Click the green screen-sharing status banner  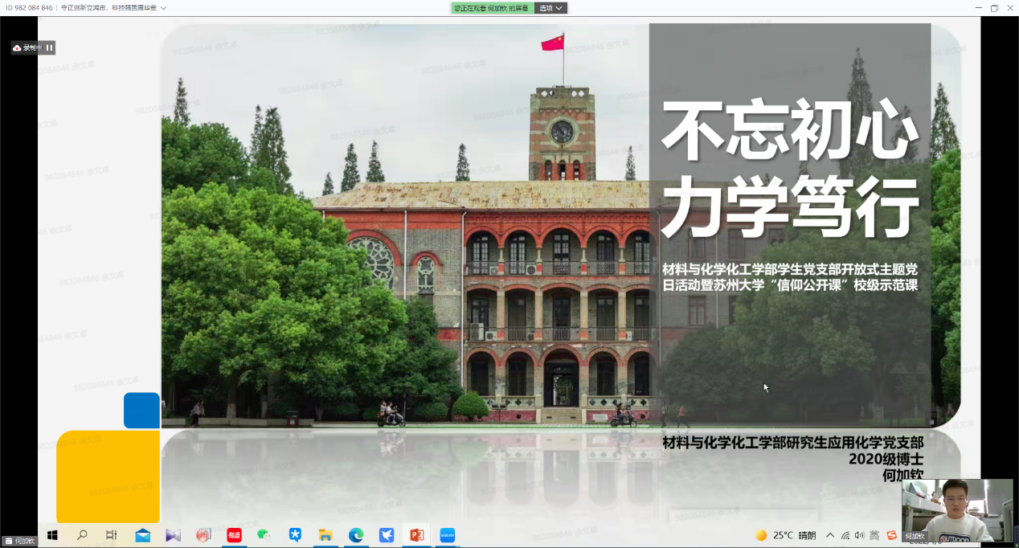coord(491,8)
